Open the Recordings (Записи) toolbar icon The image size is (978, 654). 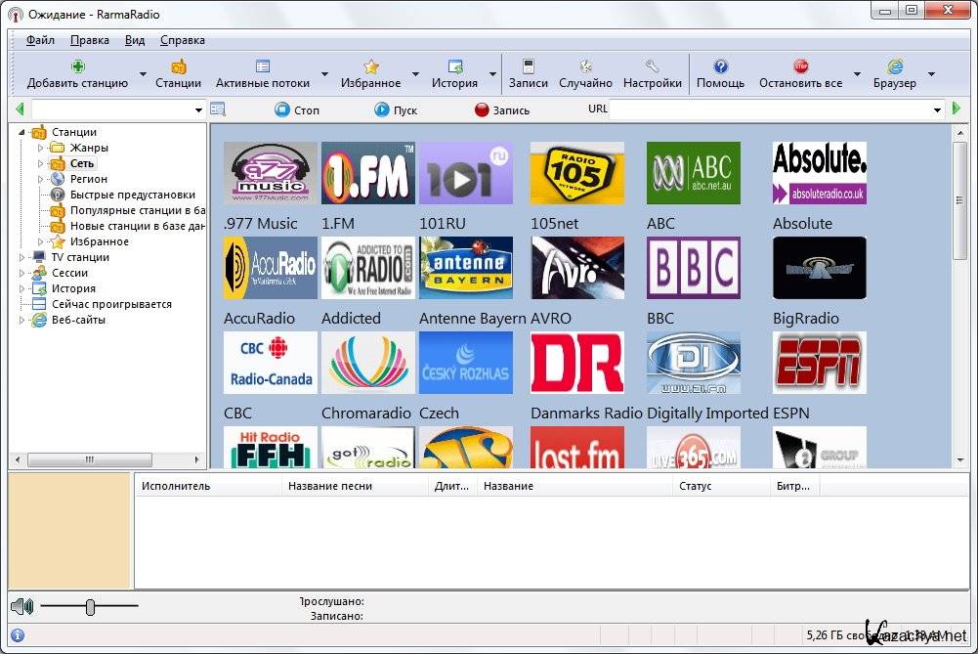click(x=528, y=67)
